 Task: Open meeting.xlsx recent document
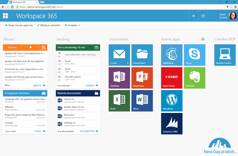pos(78,124)
